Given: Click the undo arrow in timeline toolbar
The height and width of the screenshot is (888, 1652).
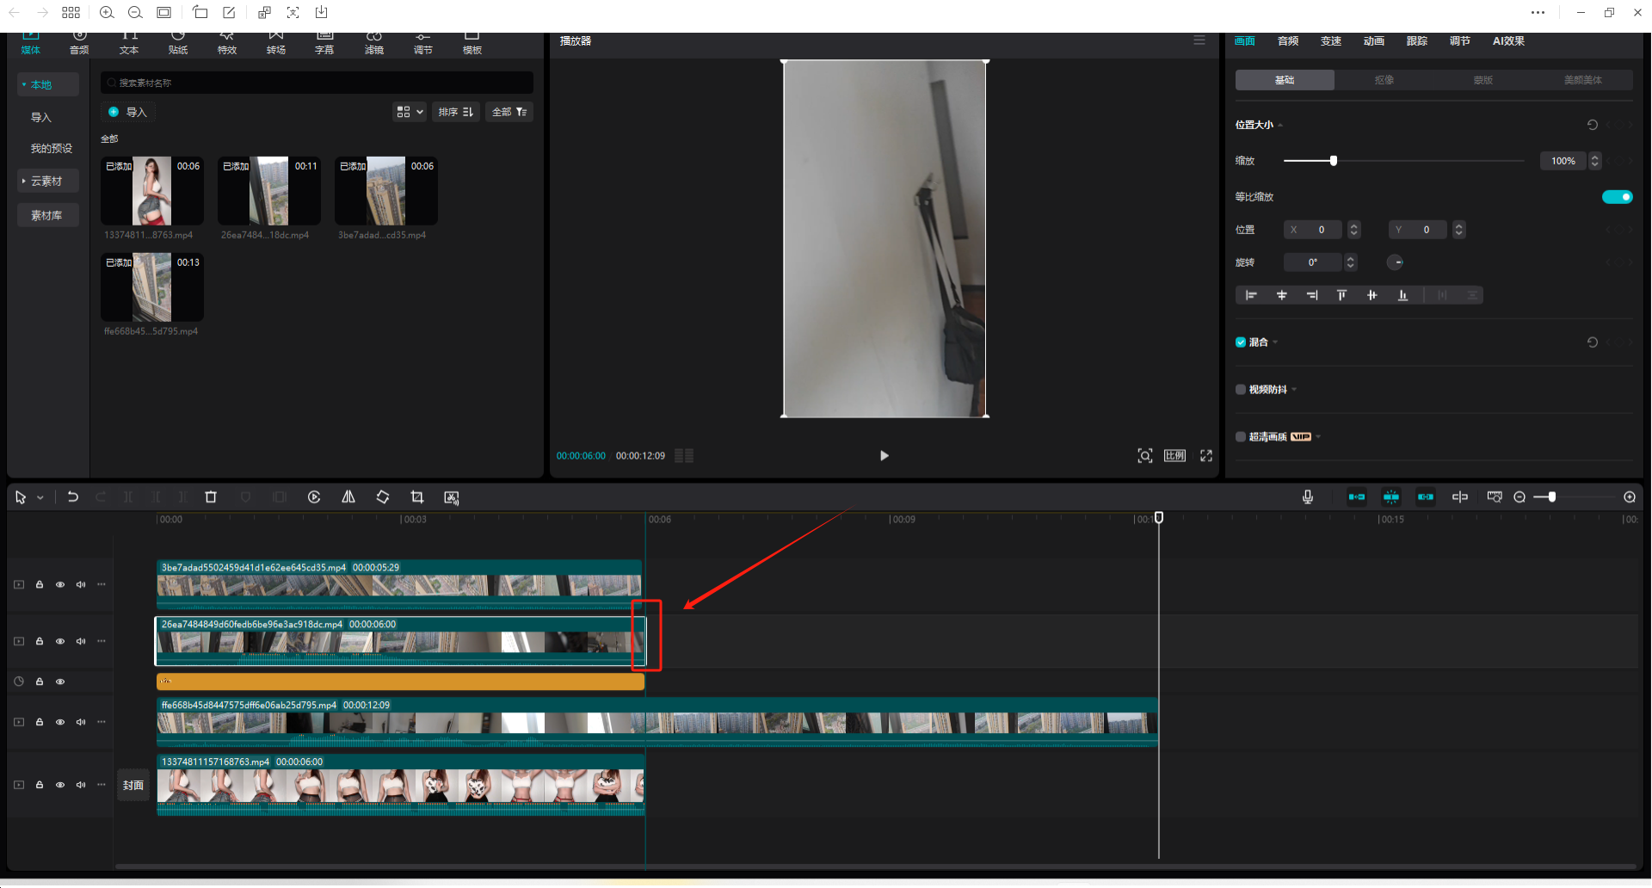Looking at the screenshot, I should coord(73,497).
